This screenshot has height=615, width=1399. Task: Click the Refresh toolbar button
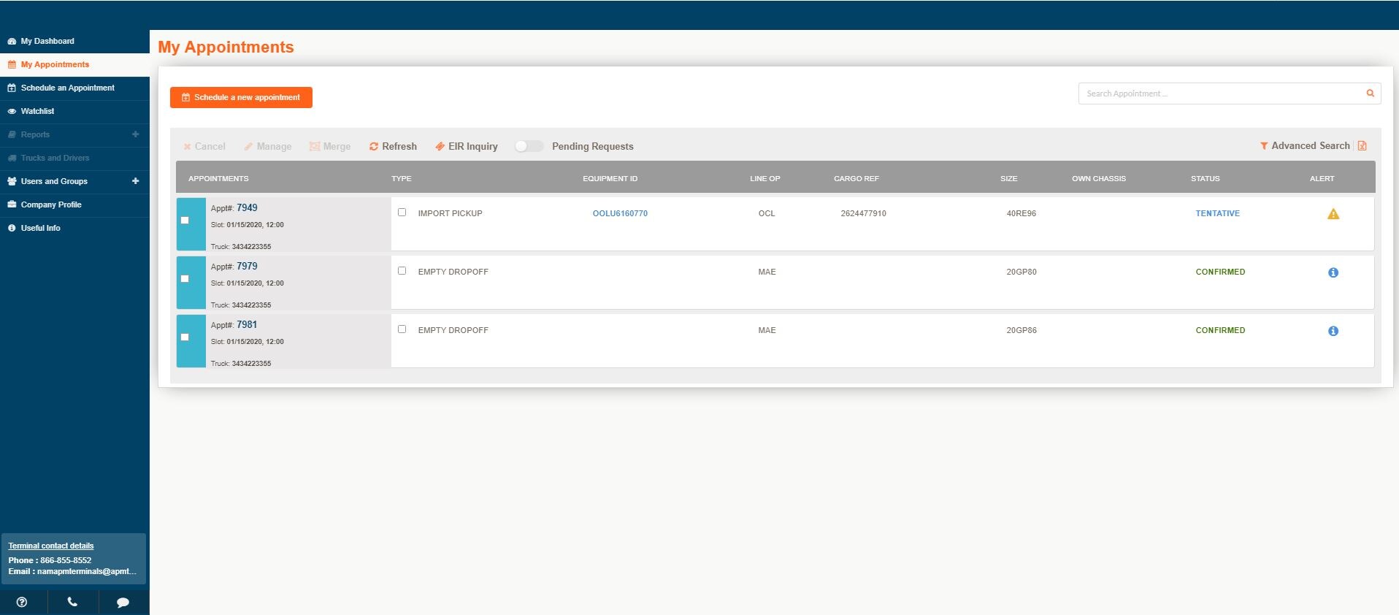pos(393,146)
